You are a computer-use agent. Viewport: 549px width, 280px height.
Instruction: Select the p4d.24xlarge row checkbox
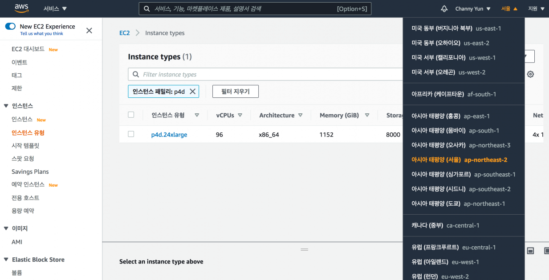click(x=131, y=134)
